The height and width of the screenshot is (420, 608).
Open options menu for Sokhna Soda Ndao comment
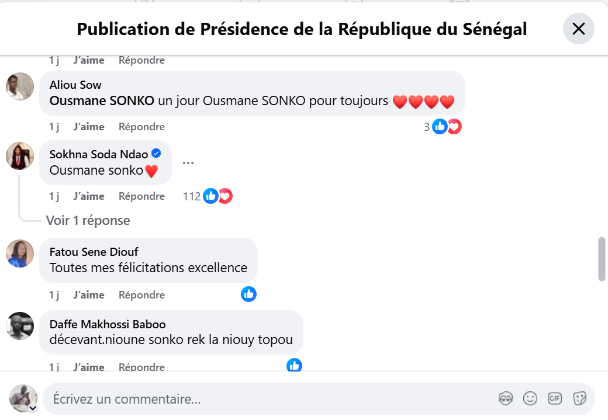(188, 162)
